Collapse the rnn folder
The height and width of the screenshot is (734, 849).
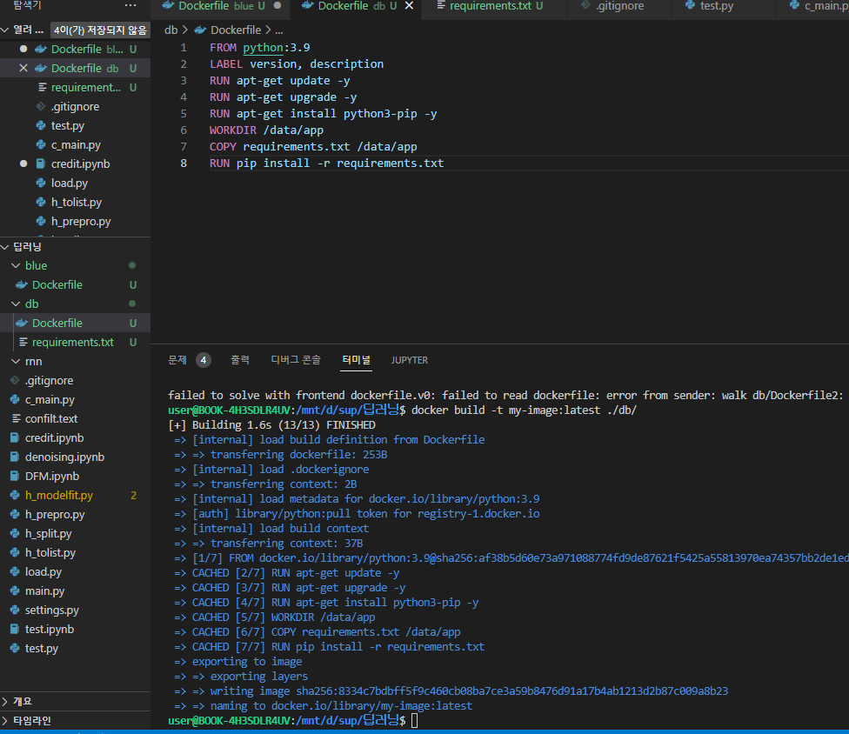(17, 362)
